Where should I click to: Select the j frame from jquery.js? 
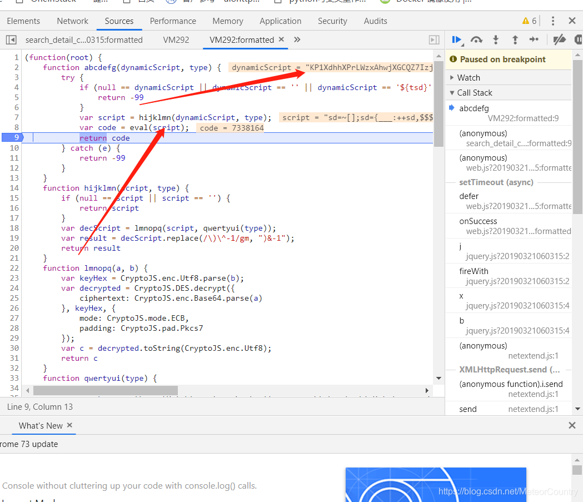pos(509,251)
